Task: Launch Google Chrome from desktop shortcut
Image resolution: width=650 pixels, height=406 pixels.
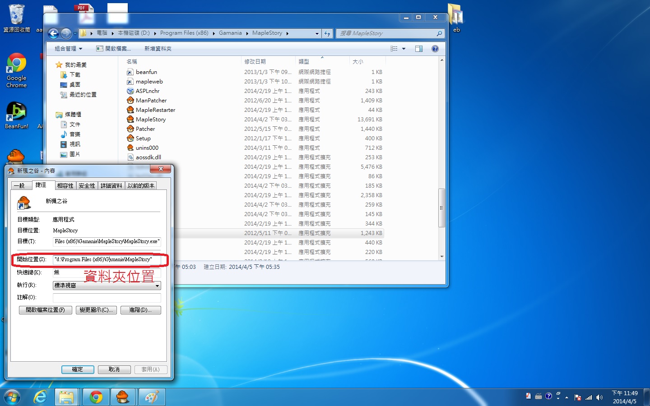Action: point(16,70)
